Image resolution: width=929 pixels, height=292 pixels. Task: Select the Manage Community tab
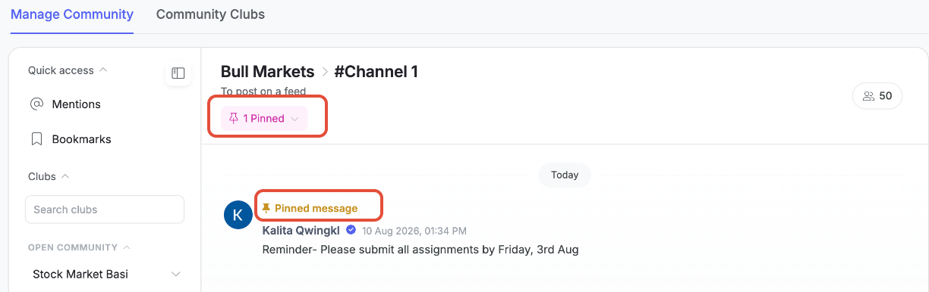tap(72, 14)
